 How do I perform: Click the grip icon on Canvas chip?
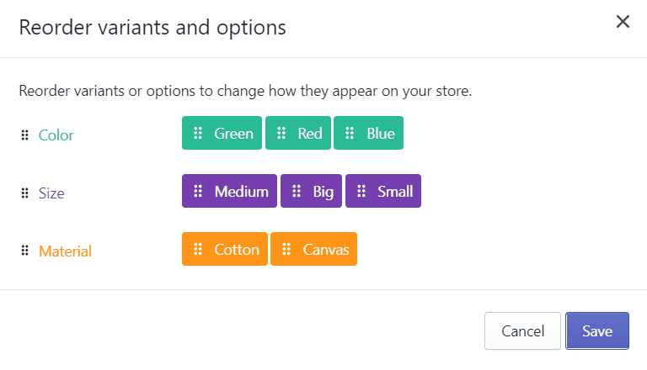286,249
